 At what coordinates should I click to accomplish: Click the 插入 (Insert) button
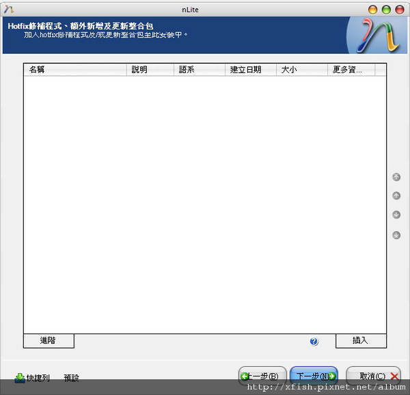pyautogui.click(x=361, y=340)
